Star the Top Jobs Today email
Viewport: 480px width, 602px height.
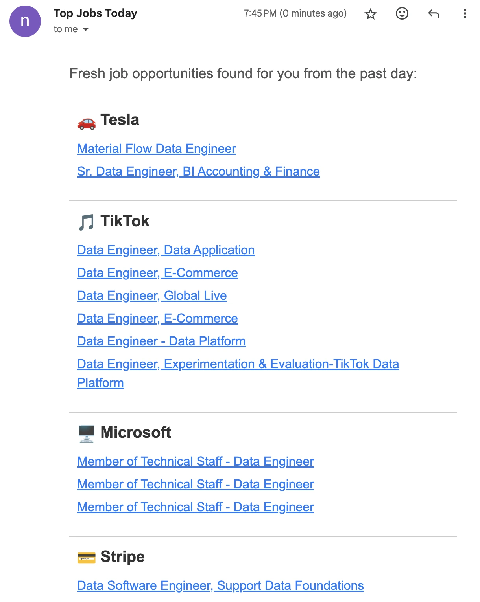(370, 13)
